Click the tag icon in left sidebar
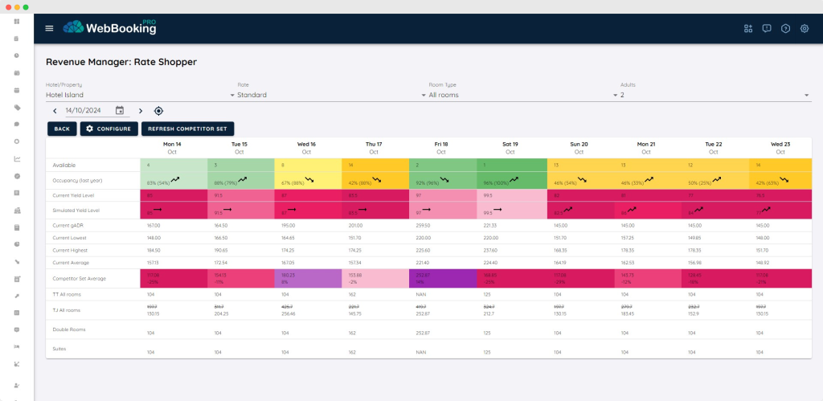 (x=17, y=108)
